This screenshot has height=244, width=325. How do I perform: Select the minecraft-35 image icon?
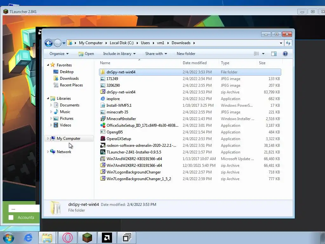tap(103, 112)
